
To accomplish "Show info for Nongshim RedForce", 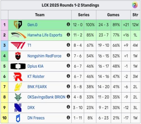I will (x=68, y=55).
